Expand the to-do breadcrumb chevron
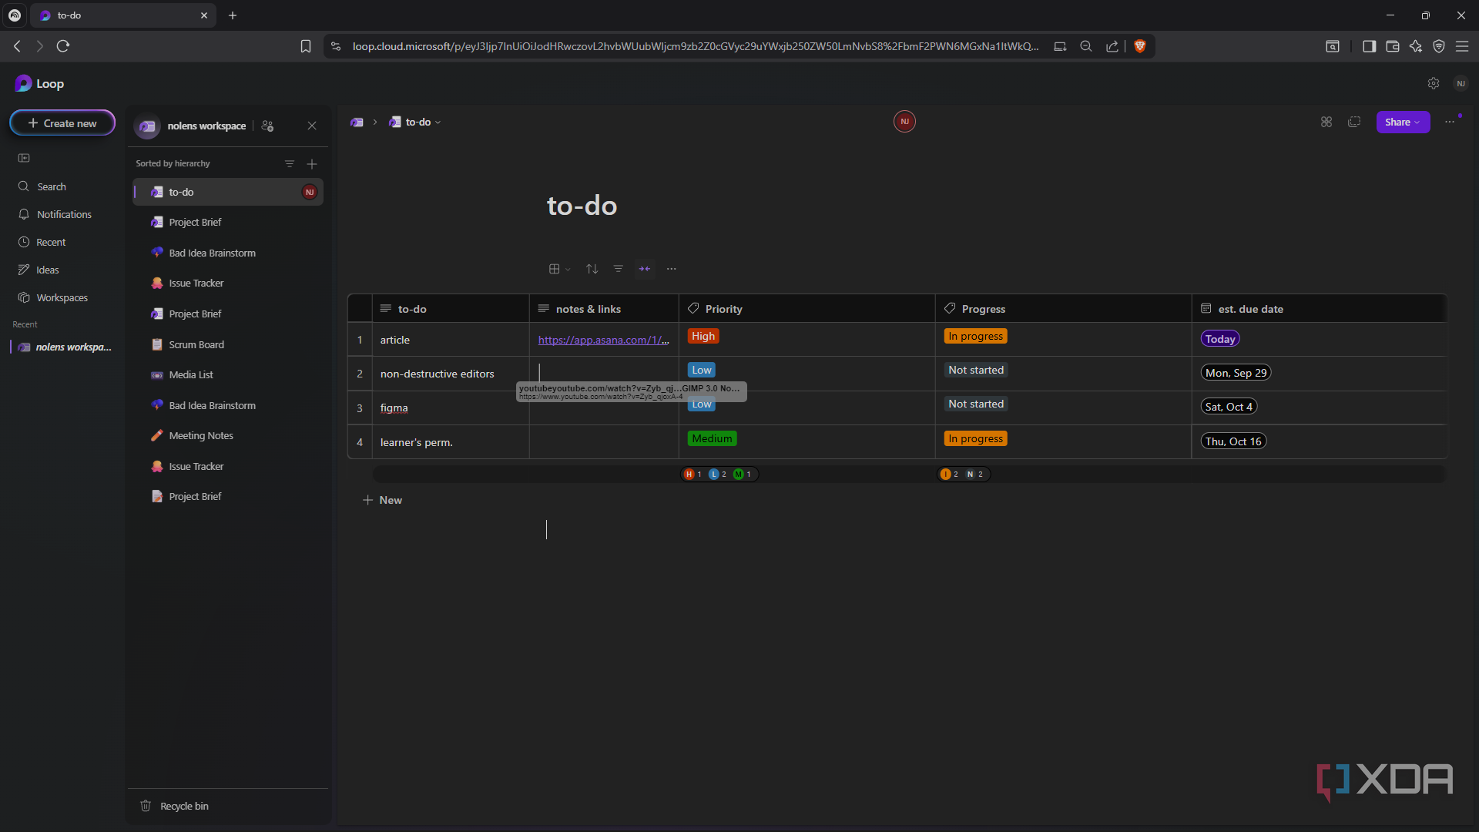 pyautogui.click(x=438, y=122)
